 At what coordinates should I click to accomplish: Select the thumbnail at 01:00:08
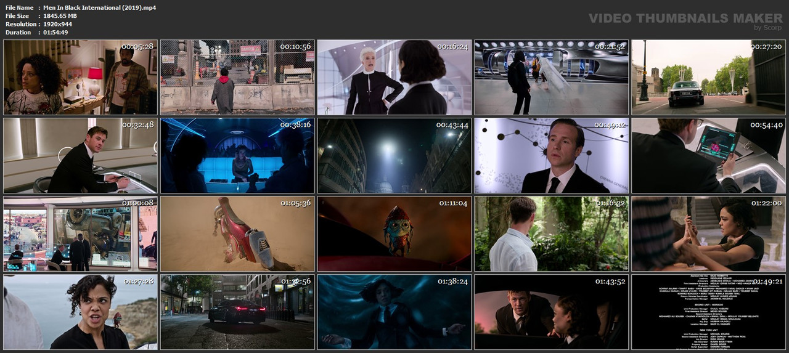coord(80,234)
